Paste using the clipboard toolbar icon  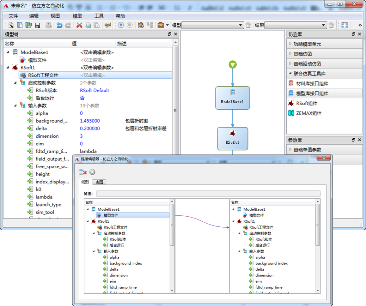tap(96, 25)
